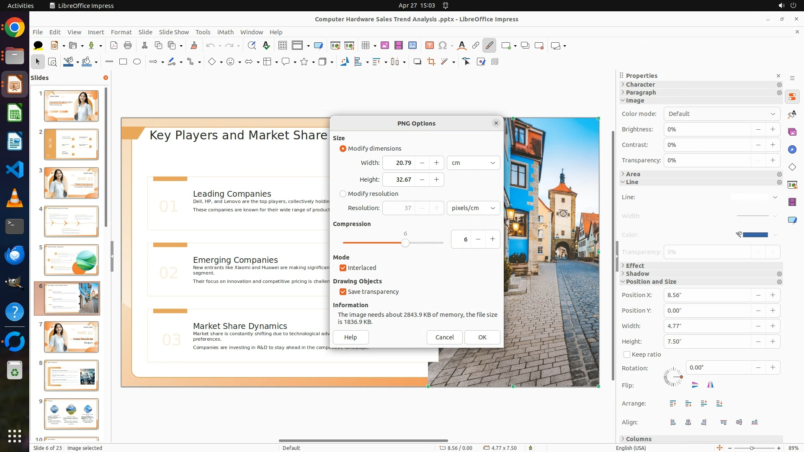Expand the Shadow section
Viewport: 804px width, 452px height.
[x=637, y=274]
